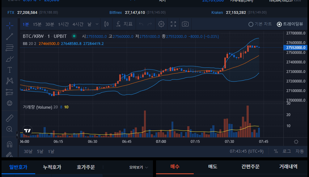Image resolution: width=309 pixels, height=177 pixels.
Task: Toggle magnet mode for drawings
Action: point(10,144)
